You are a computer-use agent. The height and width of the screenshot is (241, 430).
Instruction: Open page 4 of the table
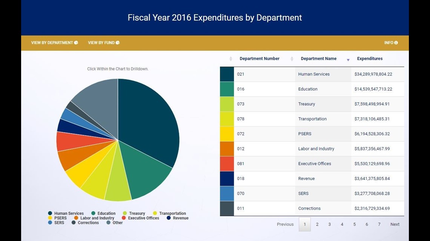[x=342, y=224]
